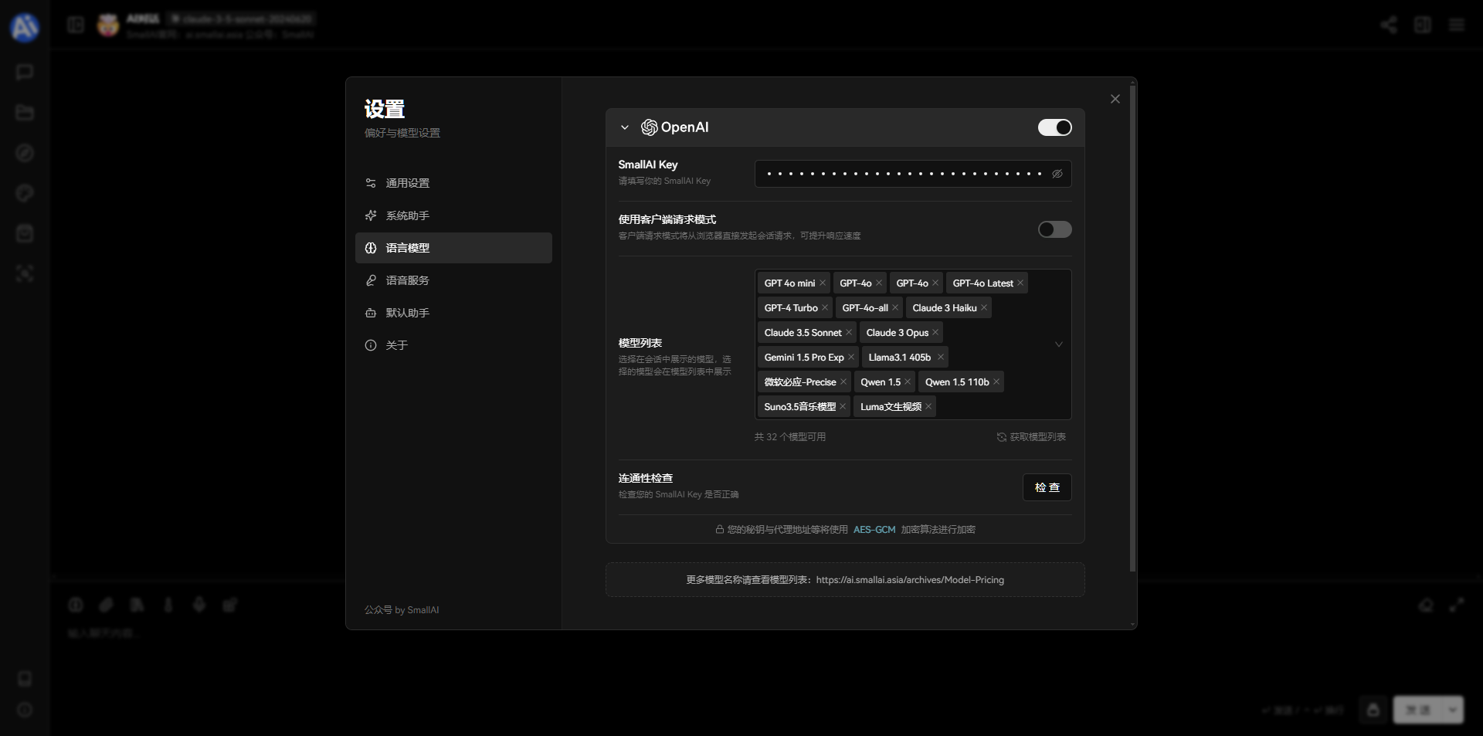The width and height of the screenshot is (1483, 736).
Task: Open 关于 in settings menu
Action: point(453,345)
